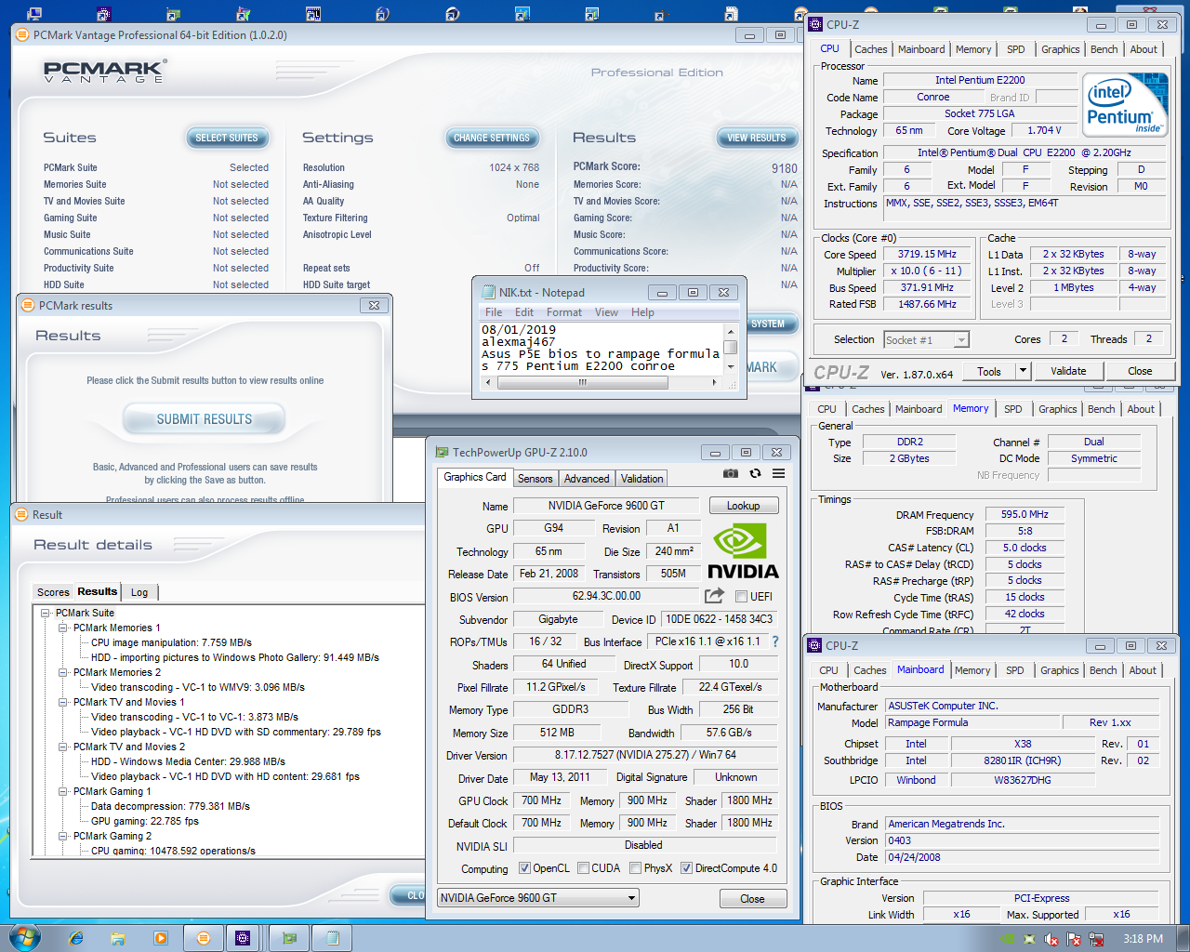Open the Caches tab in top CPU-Z window
The height and width of the screenshot is (952, 1190).
click(x=871, y=49)
